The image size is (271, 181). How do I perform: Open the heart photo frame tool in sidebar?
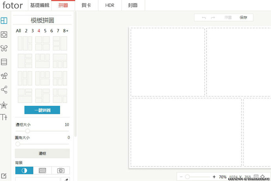(x=4, y=34)
